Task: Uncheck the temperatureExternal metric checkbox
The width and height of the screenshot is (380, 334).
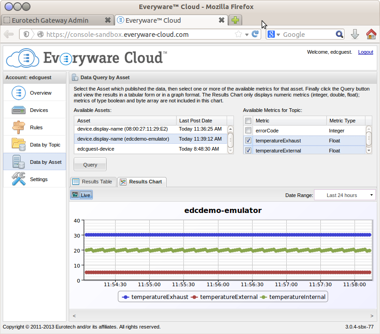Action: pyautogui.click(x=248, y=151)
